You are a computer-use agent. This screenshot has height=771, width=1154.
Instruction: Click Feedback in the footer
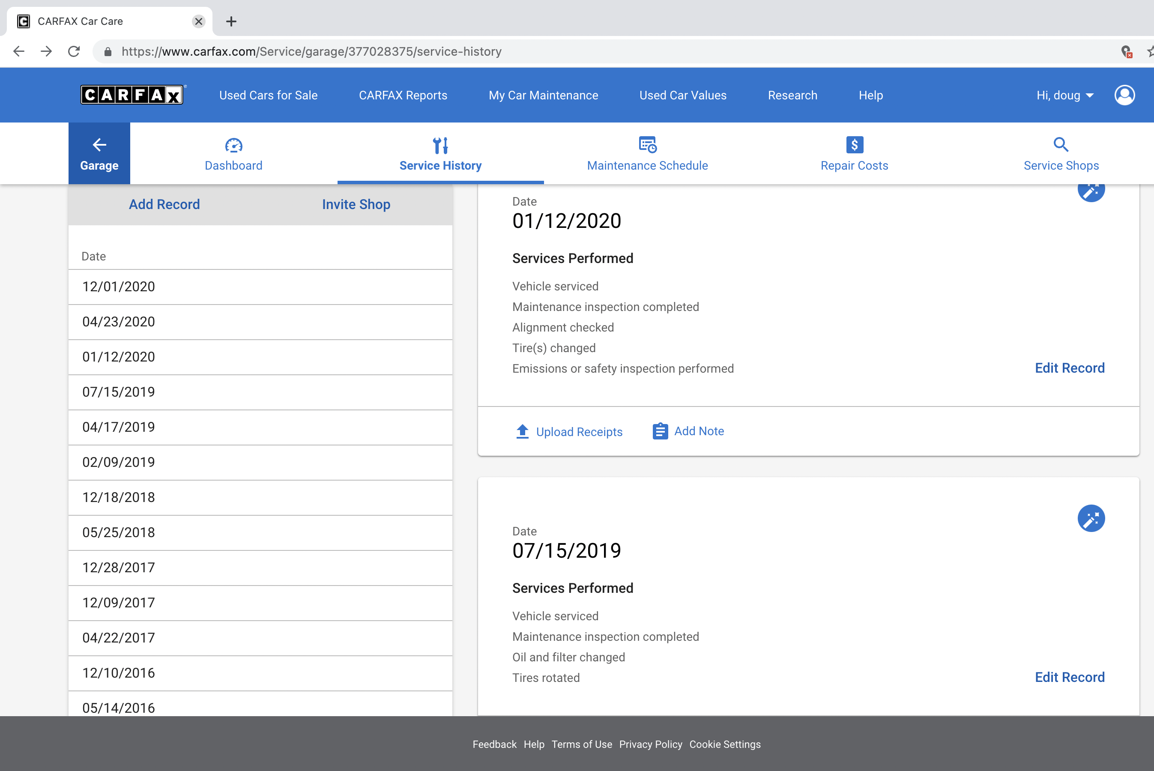pyautogui.click(x=494, y=744)
